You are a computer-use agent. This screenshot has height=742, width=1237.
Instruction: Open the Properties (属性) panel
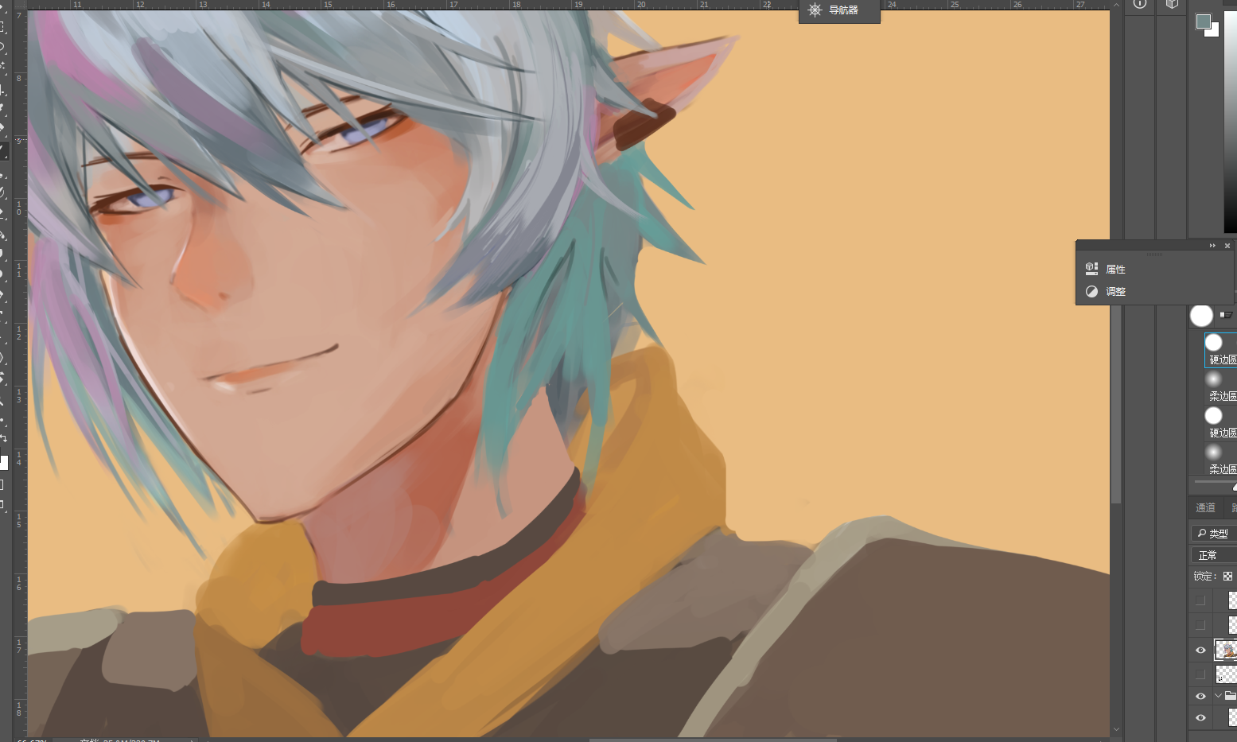(x=1114, y=270)
